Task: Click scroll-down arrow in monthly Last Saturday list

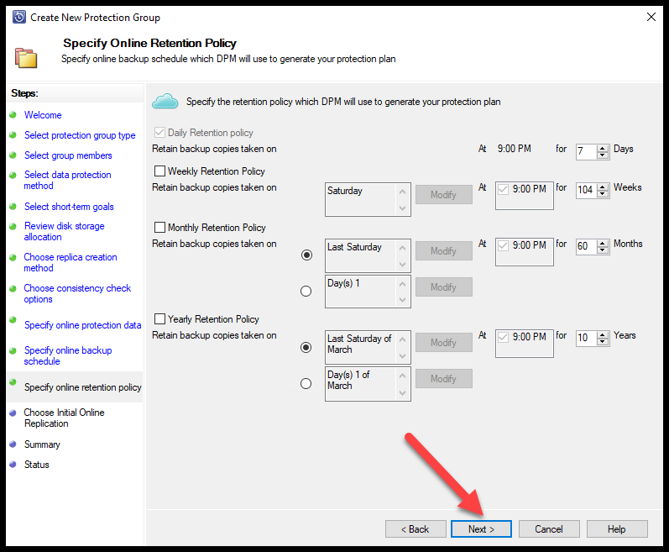Action: [402, 265]
